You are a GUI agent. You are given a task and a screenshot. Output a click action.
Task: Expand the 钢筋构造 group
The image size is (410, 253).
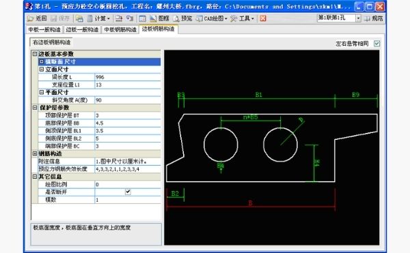(35, 153)
